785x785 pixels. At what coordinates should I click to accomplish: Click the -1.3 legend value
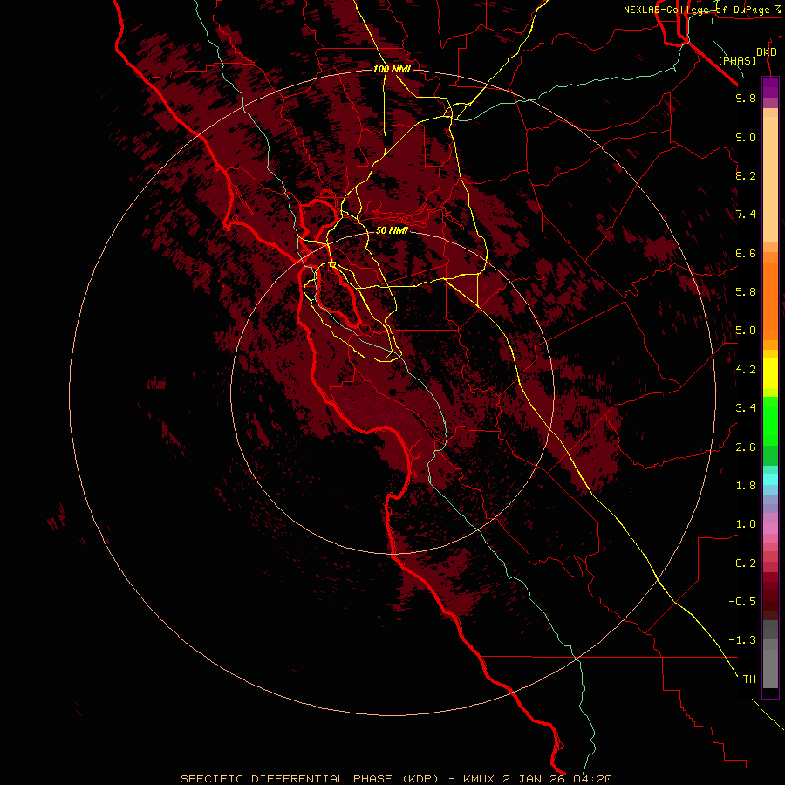click(x=742, y=640)
